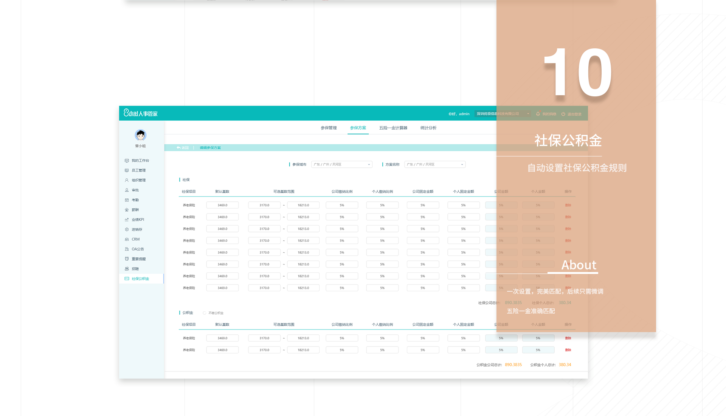The width and height of the screenshot is (726, 416).
Task: Select the 不缴公积金 radio option
Action: 205,313
